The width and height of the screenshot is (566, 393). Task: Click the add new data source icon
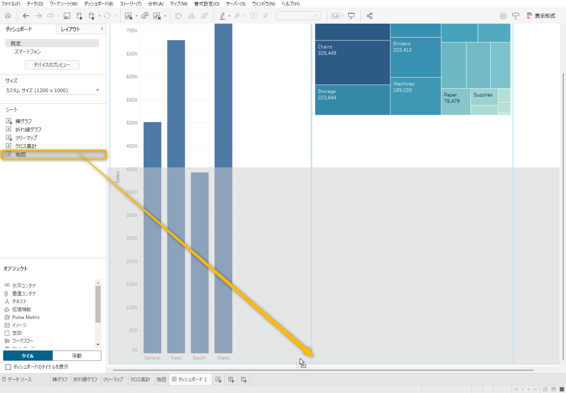80,16
